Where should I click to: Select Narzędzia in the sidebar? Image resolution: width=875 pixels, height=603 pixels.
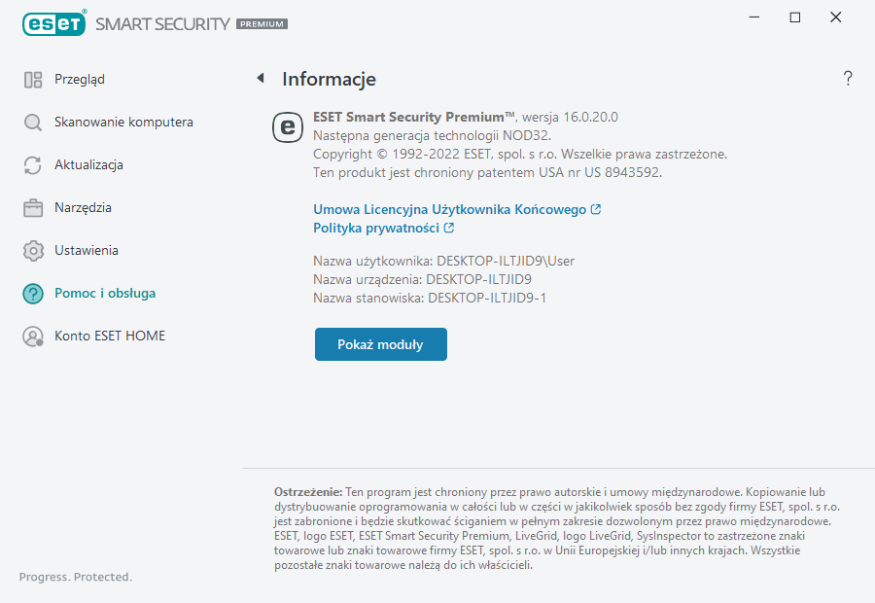click(83, 208)
